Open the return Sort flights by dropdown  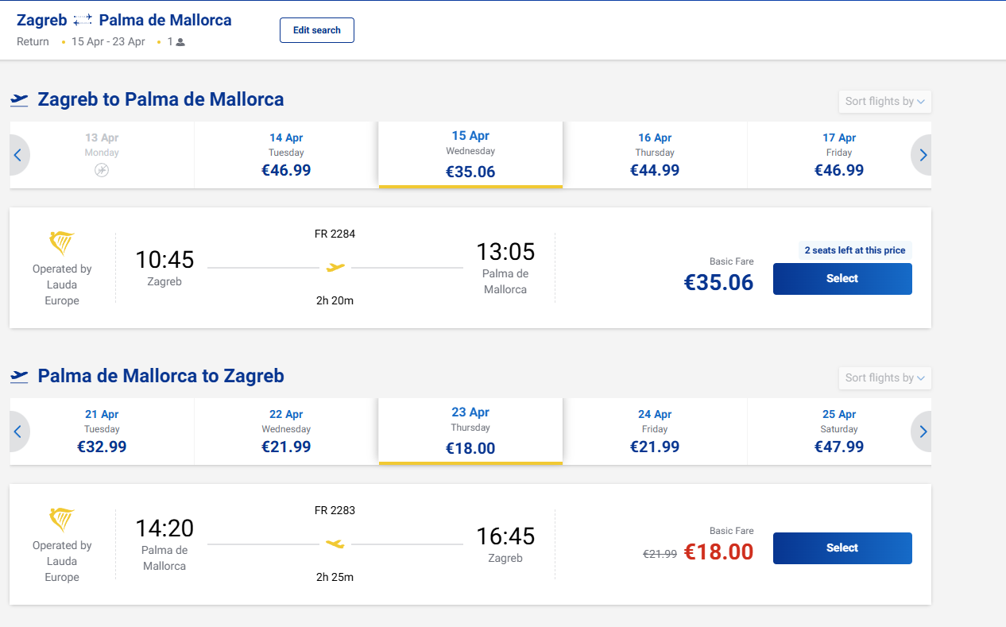click(884, 378)
